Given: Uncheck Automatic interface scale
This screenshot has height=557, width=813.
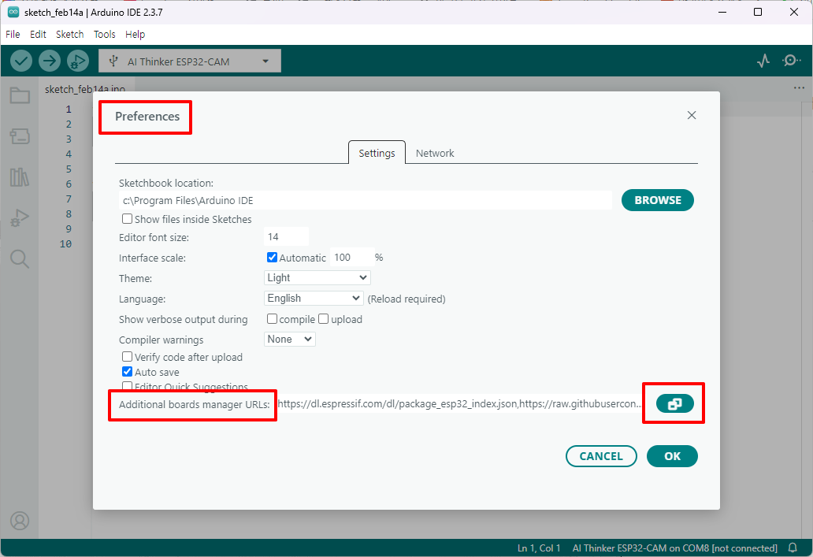Looking at the screenshot, I should (272, 258).
